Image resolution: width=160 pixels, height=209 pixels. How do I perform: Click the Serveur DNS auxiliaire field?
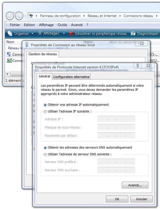[x=116, y=170]
